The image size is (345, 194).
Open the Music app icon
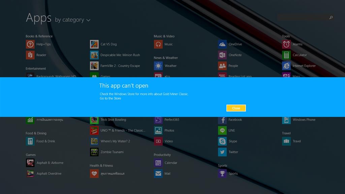tap(158, 44)
